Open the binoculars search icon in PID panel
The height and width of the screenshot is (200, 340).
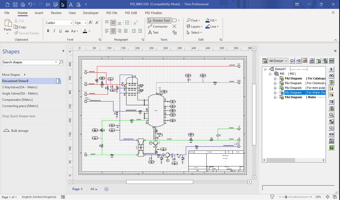click(331, 76)
